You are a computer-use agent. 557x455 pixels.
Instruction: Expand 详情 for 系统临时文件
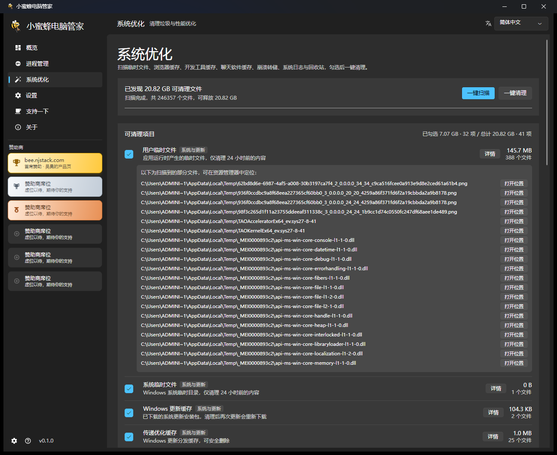tap(496, 388)
